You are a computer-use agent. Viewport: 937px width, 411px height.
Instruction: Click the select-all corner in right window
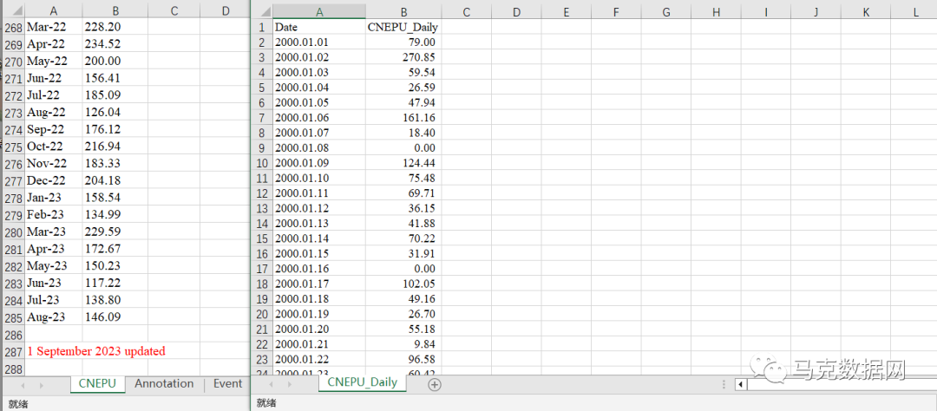tap(264, 11)
